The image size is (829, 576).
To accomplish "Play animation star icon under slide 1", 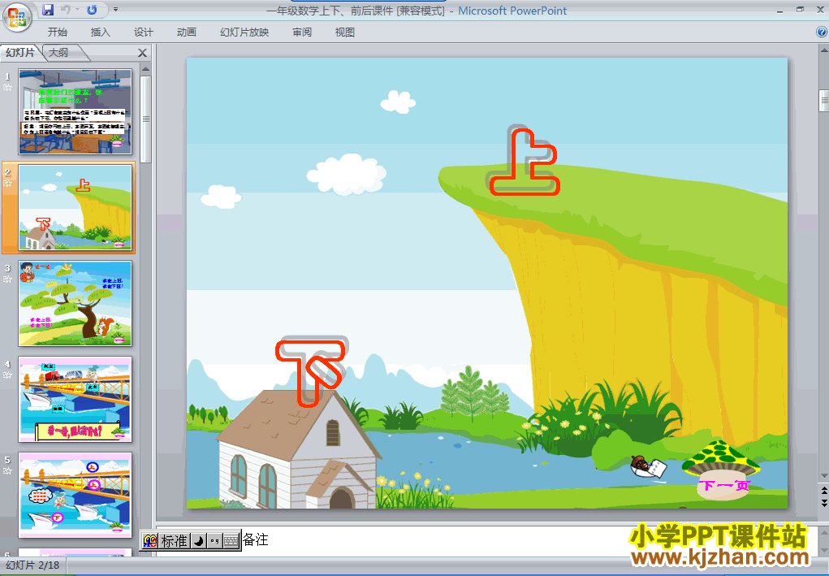I will 7,88.
